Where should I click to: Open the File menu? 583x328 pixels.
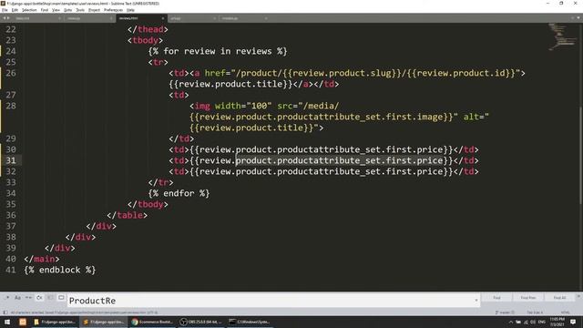pyautogui.click(x=5, y=10)
